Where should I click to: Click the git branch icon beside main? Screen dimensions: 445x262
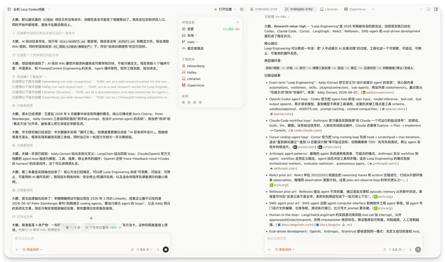tap(184, 42)
